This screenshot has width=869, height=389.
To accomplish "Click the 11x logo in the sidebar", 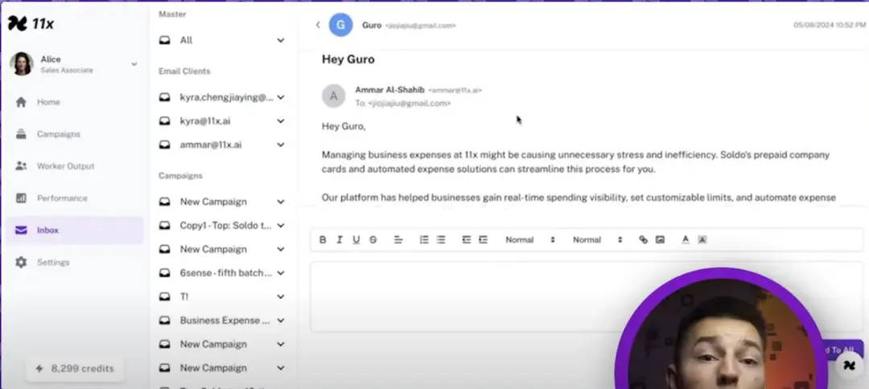I will click(31, 24).
